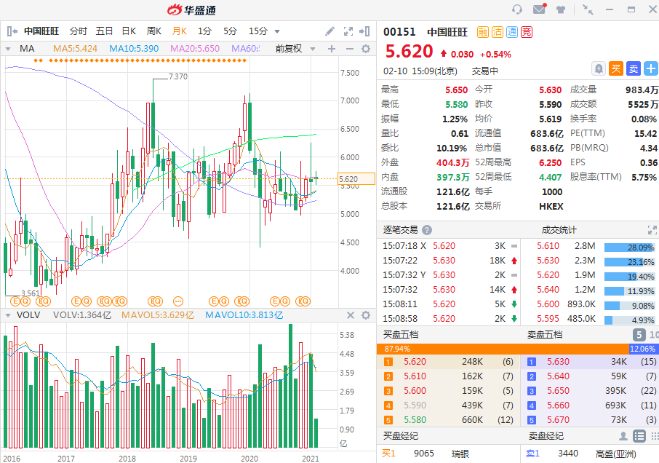Image resolution: width=659 pixels, height=463 pixels.
Task: Expand the trade statistics panel icon
Action: (652, 230)
